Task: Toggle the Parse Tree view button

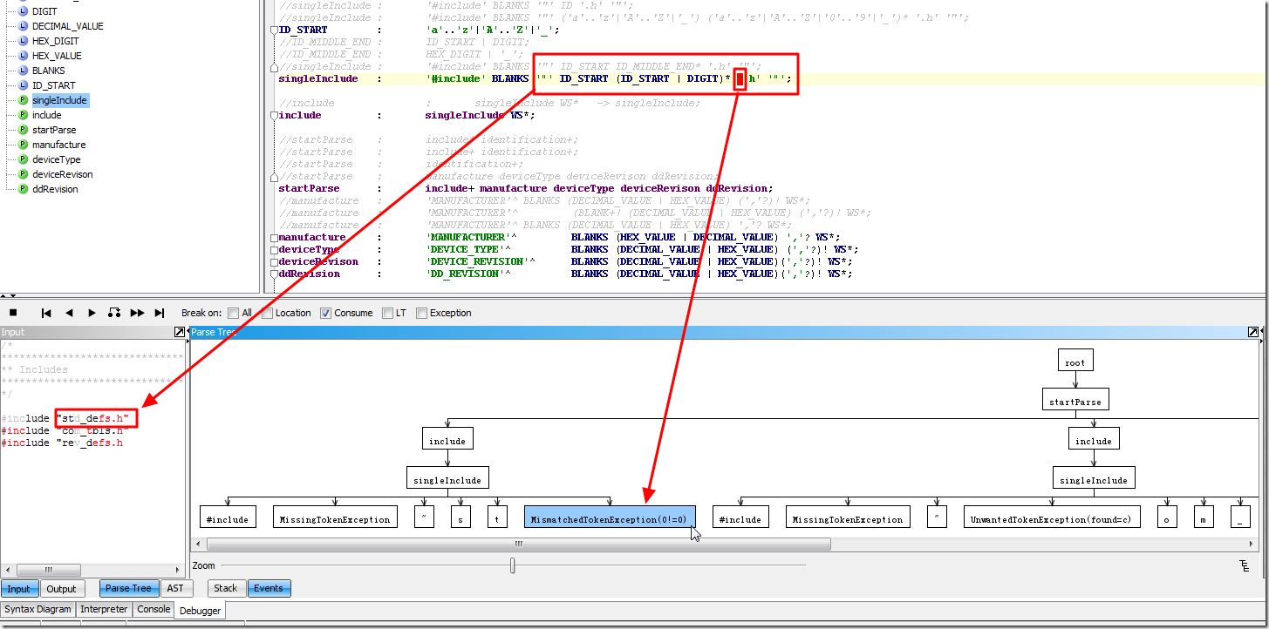Action: click(129, 589)
